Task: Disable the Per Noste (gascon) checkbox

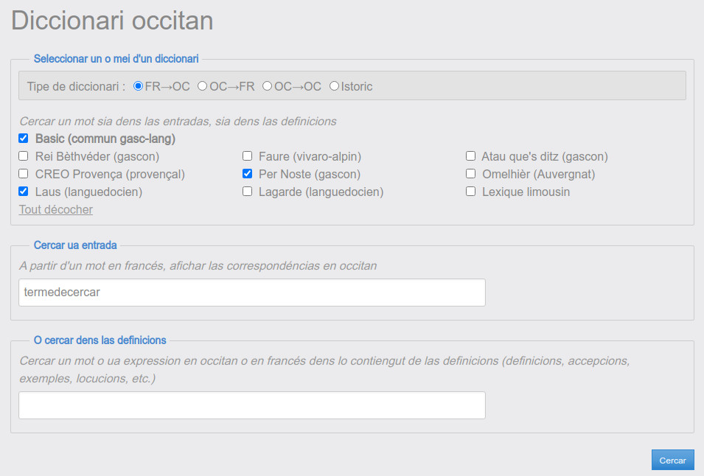Action: 248,174
